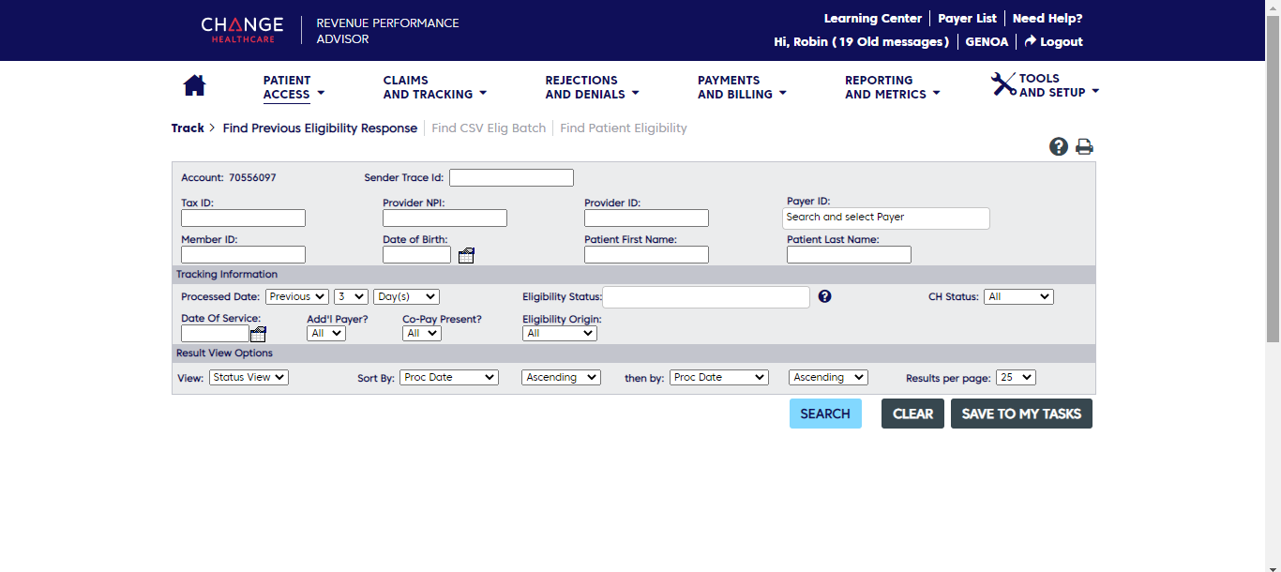Expand the Eligibility Origin dropdown
The width and height of the screenshot is (1281, 572).
click(x=559, y=333)
